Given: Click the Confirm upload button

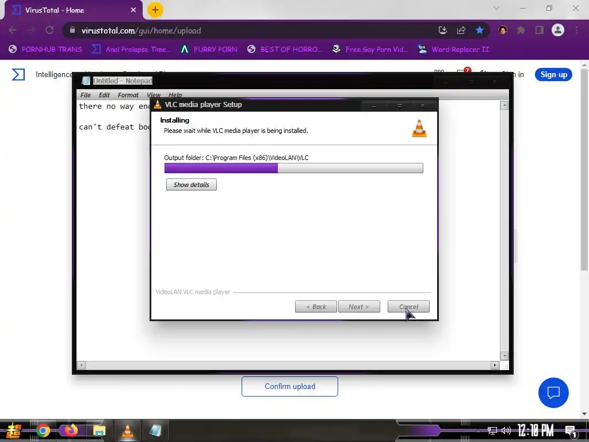Looking at the screenshot, I should pos(290,386).
